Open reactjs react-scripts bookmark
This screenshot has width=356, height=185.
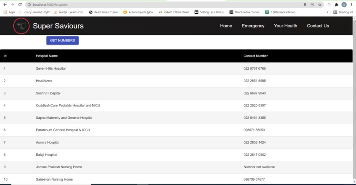(x=69, y=12)
